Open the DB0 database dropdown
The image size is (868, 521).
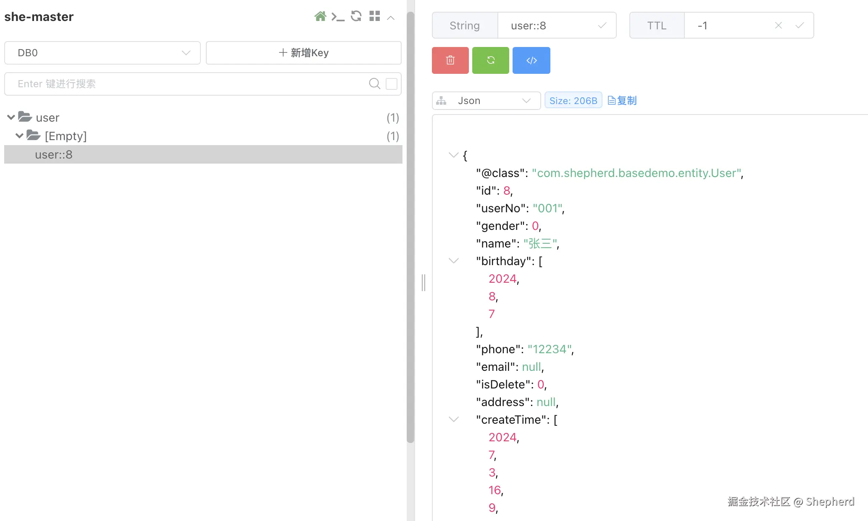(x=102, y=53)
